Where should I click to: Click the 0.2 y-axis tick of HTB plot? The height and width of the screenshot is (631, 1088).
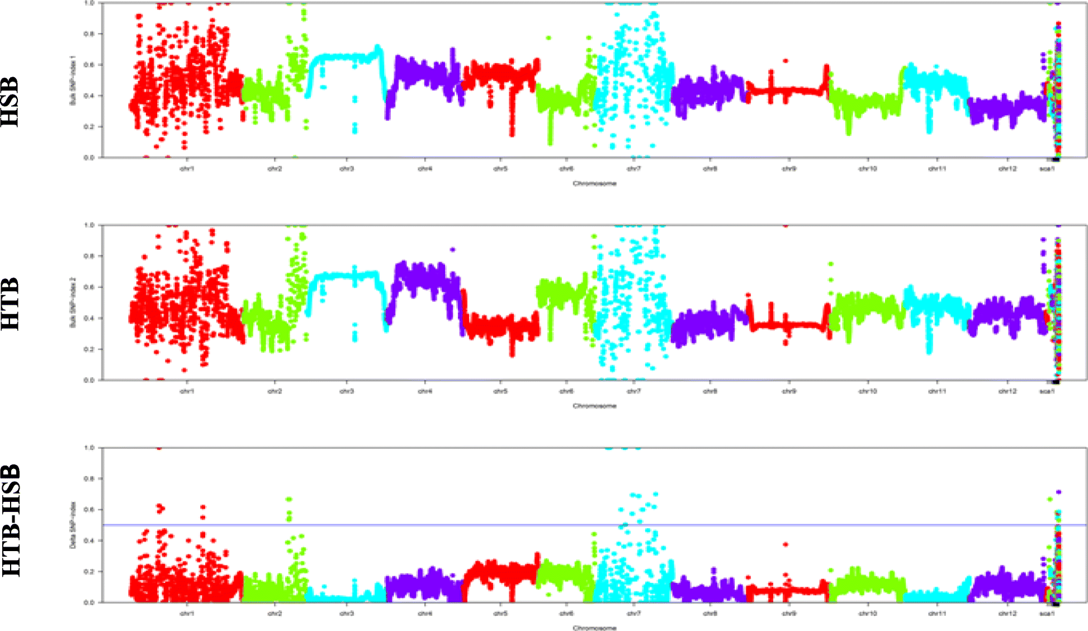[89, 349]
